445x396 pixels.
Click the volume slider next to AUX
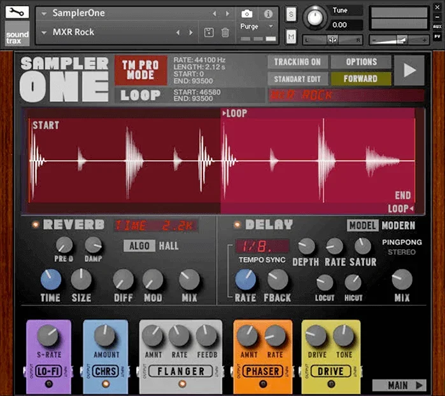coord(399,40)
